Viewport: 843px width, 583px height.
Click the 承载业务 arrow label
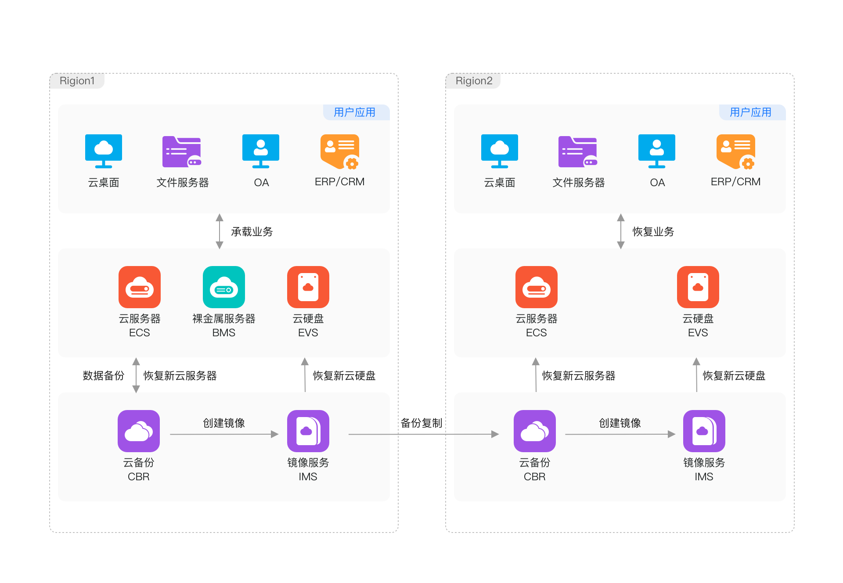[252, 232]
